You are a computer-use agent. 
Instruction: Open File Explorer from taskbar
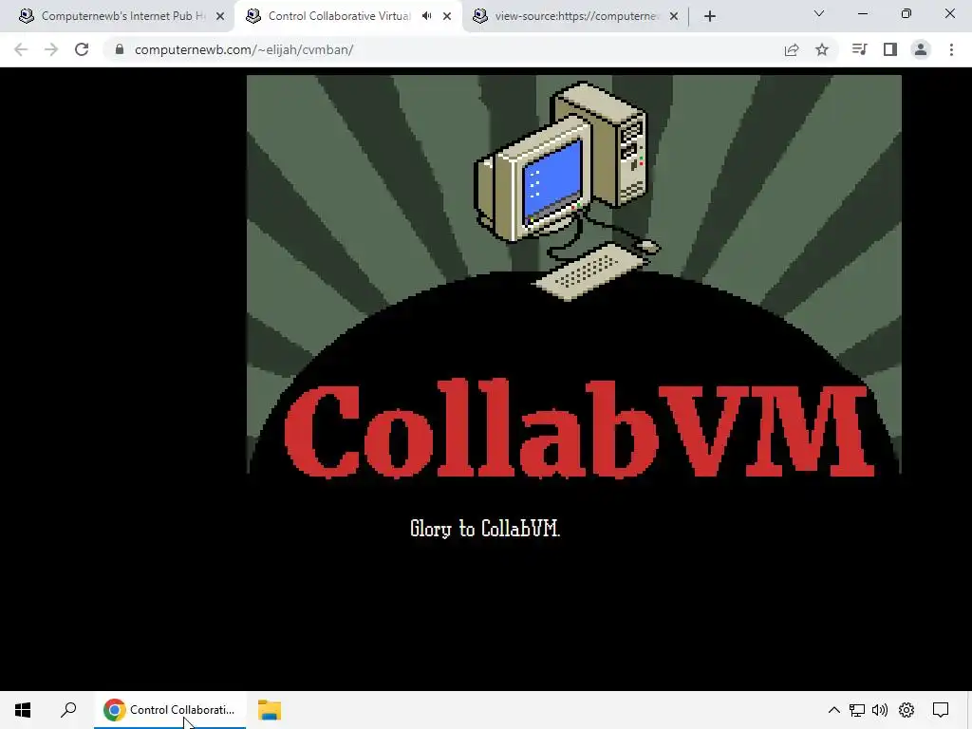click(270, 710)
